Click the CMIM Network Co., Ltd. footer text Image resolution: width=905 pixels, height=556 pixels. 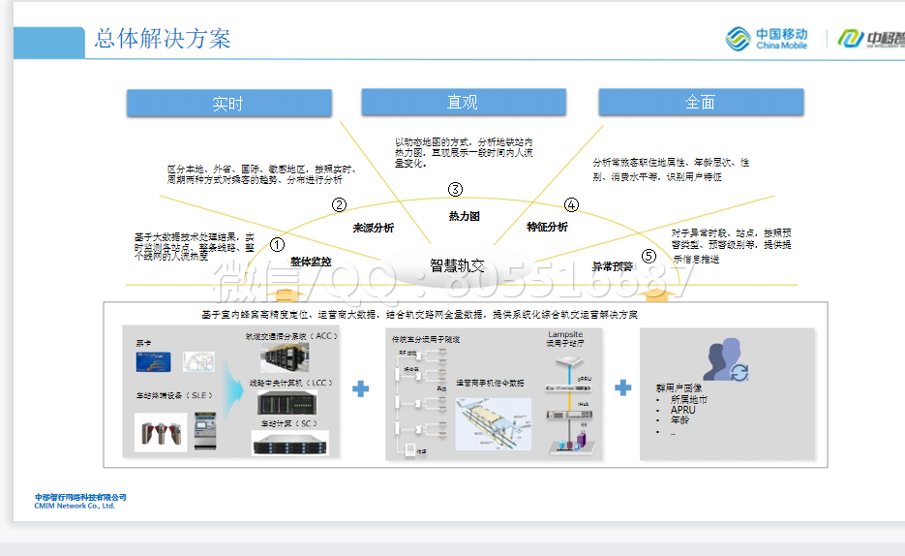pos(75,506)
